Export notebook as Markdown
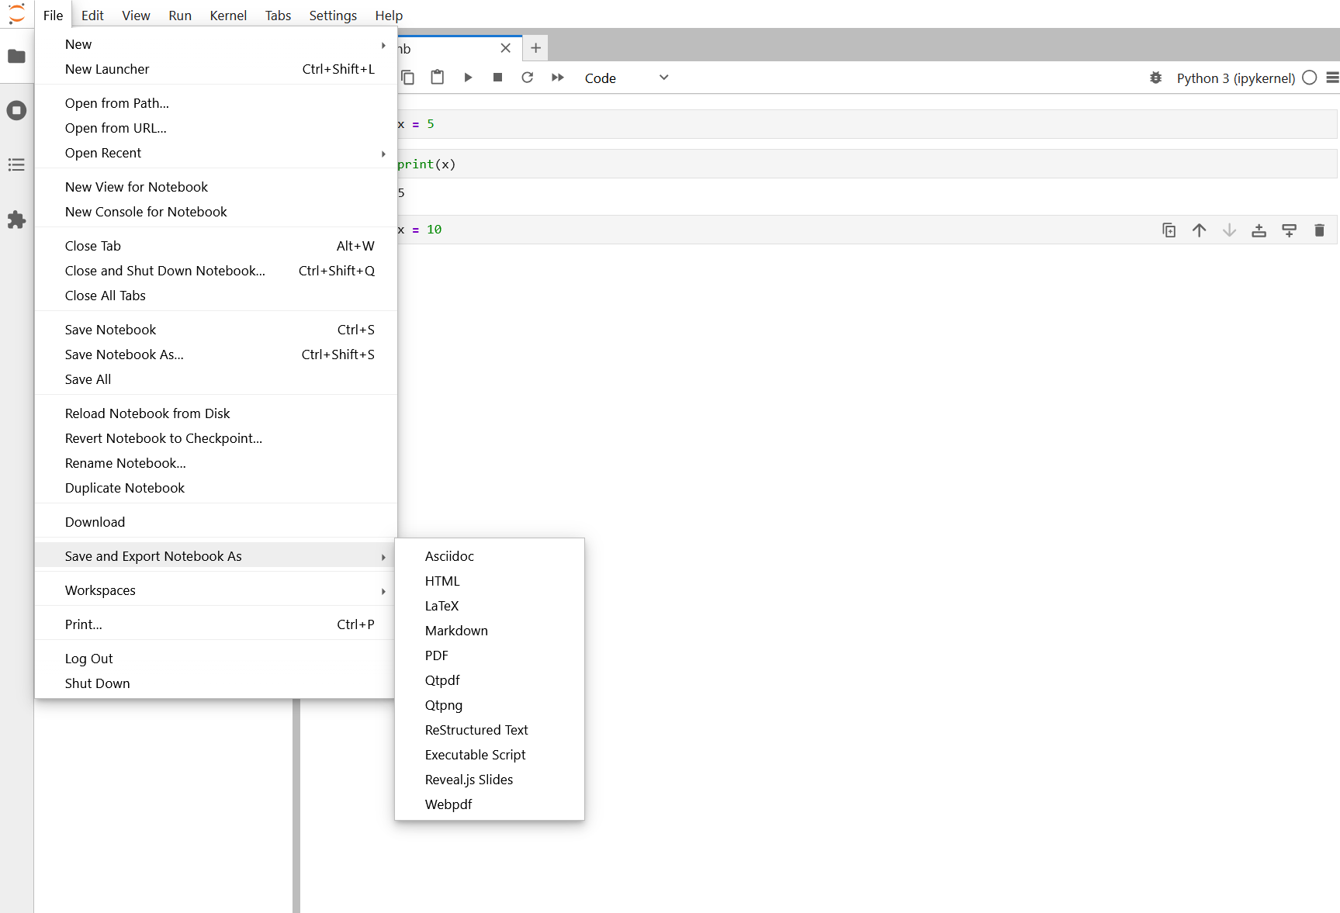 click(490, 631)
